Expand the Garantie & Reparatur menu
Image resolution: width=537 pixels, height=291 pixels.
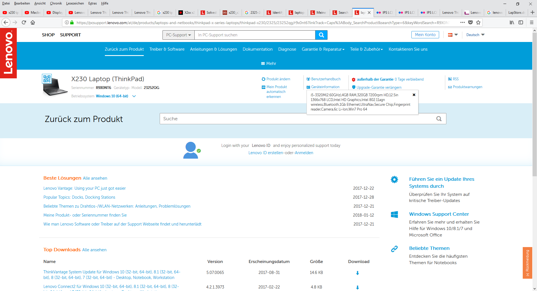323,49
